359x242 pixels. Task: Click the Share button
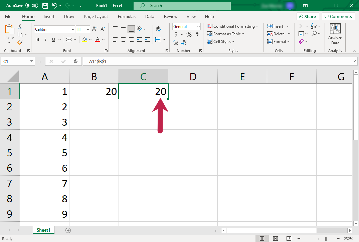click(x=308, y=16)
